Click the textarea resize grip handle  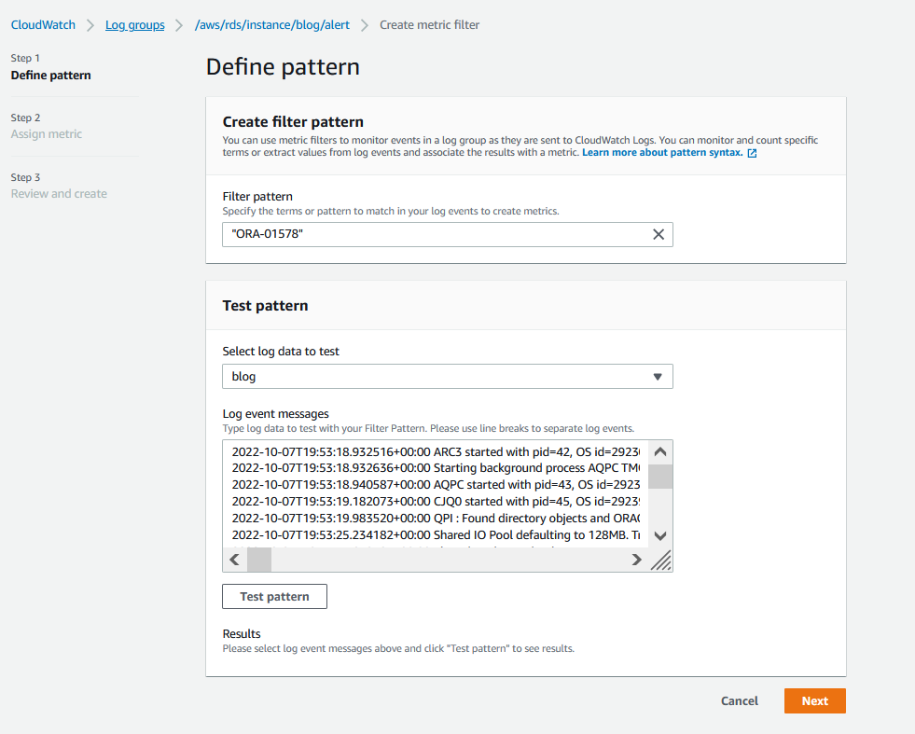tap(660, 560)
